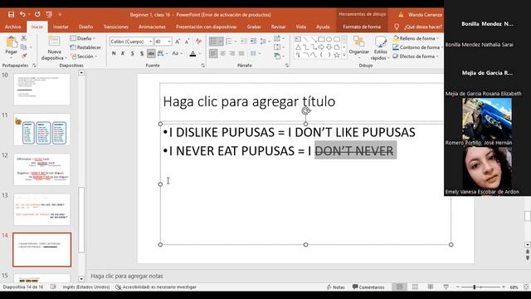Toggle Normal view in status bar
This screenshot has width=531, height=299.
click(x=400, y=287)
